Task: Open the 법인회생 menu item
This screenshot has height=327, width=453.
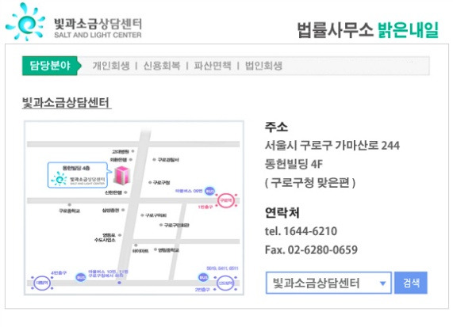Action: click(263, 66)
